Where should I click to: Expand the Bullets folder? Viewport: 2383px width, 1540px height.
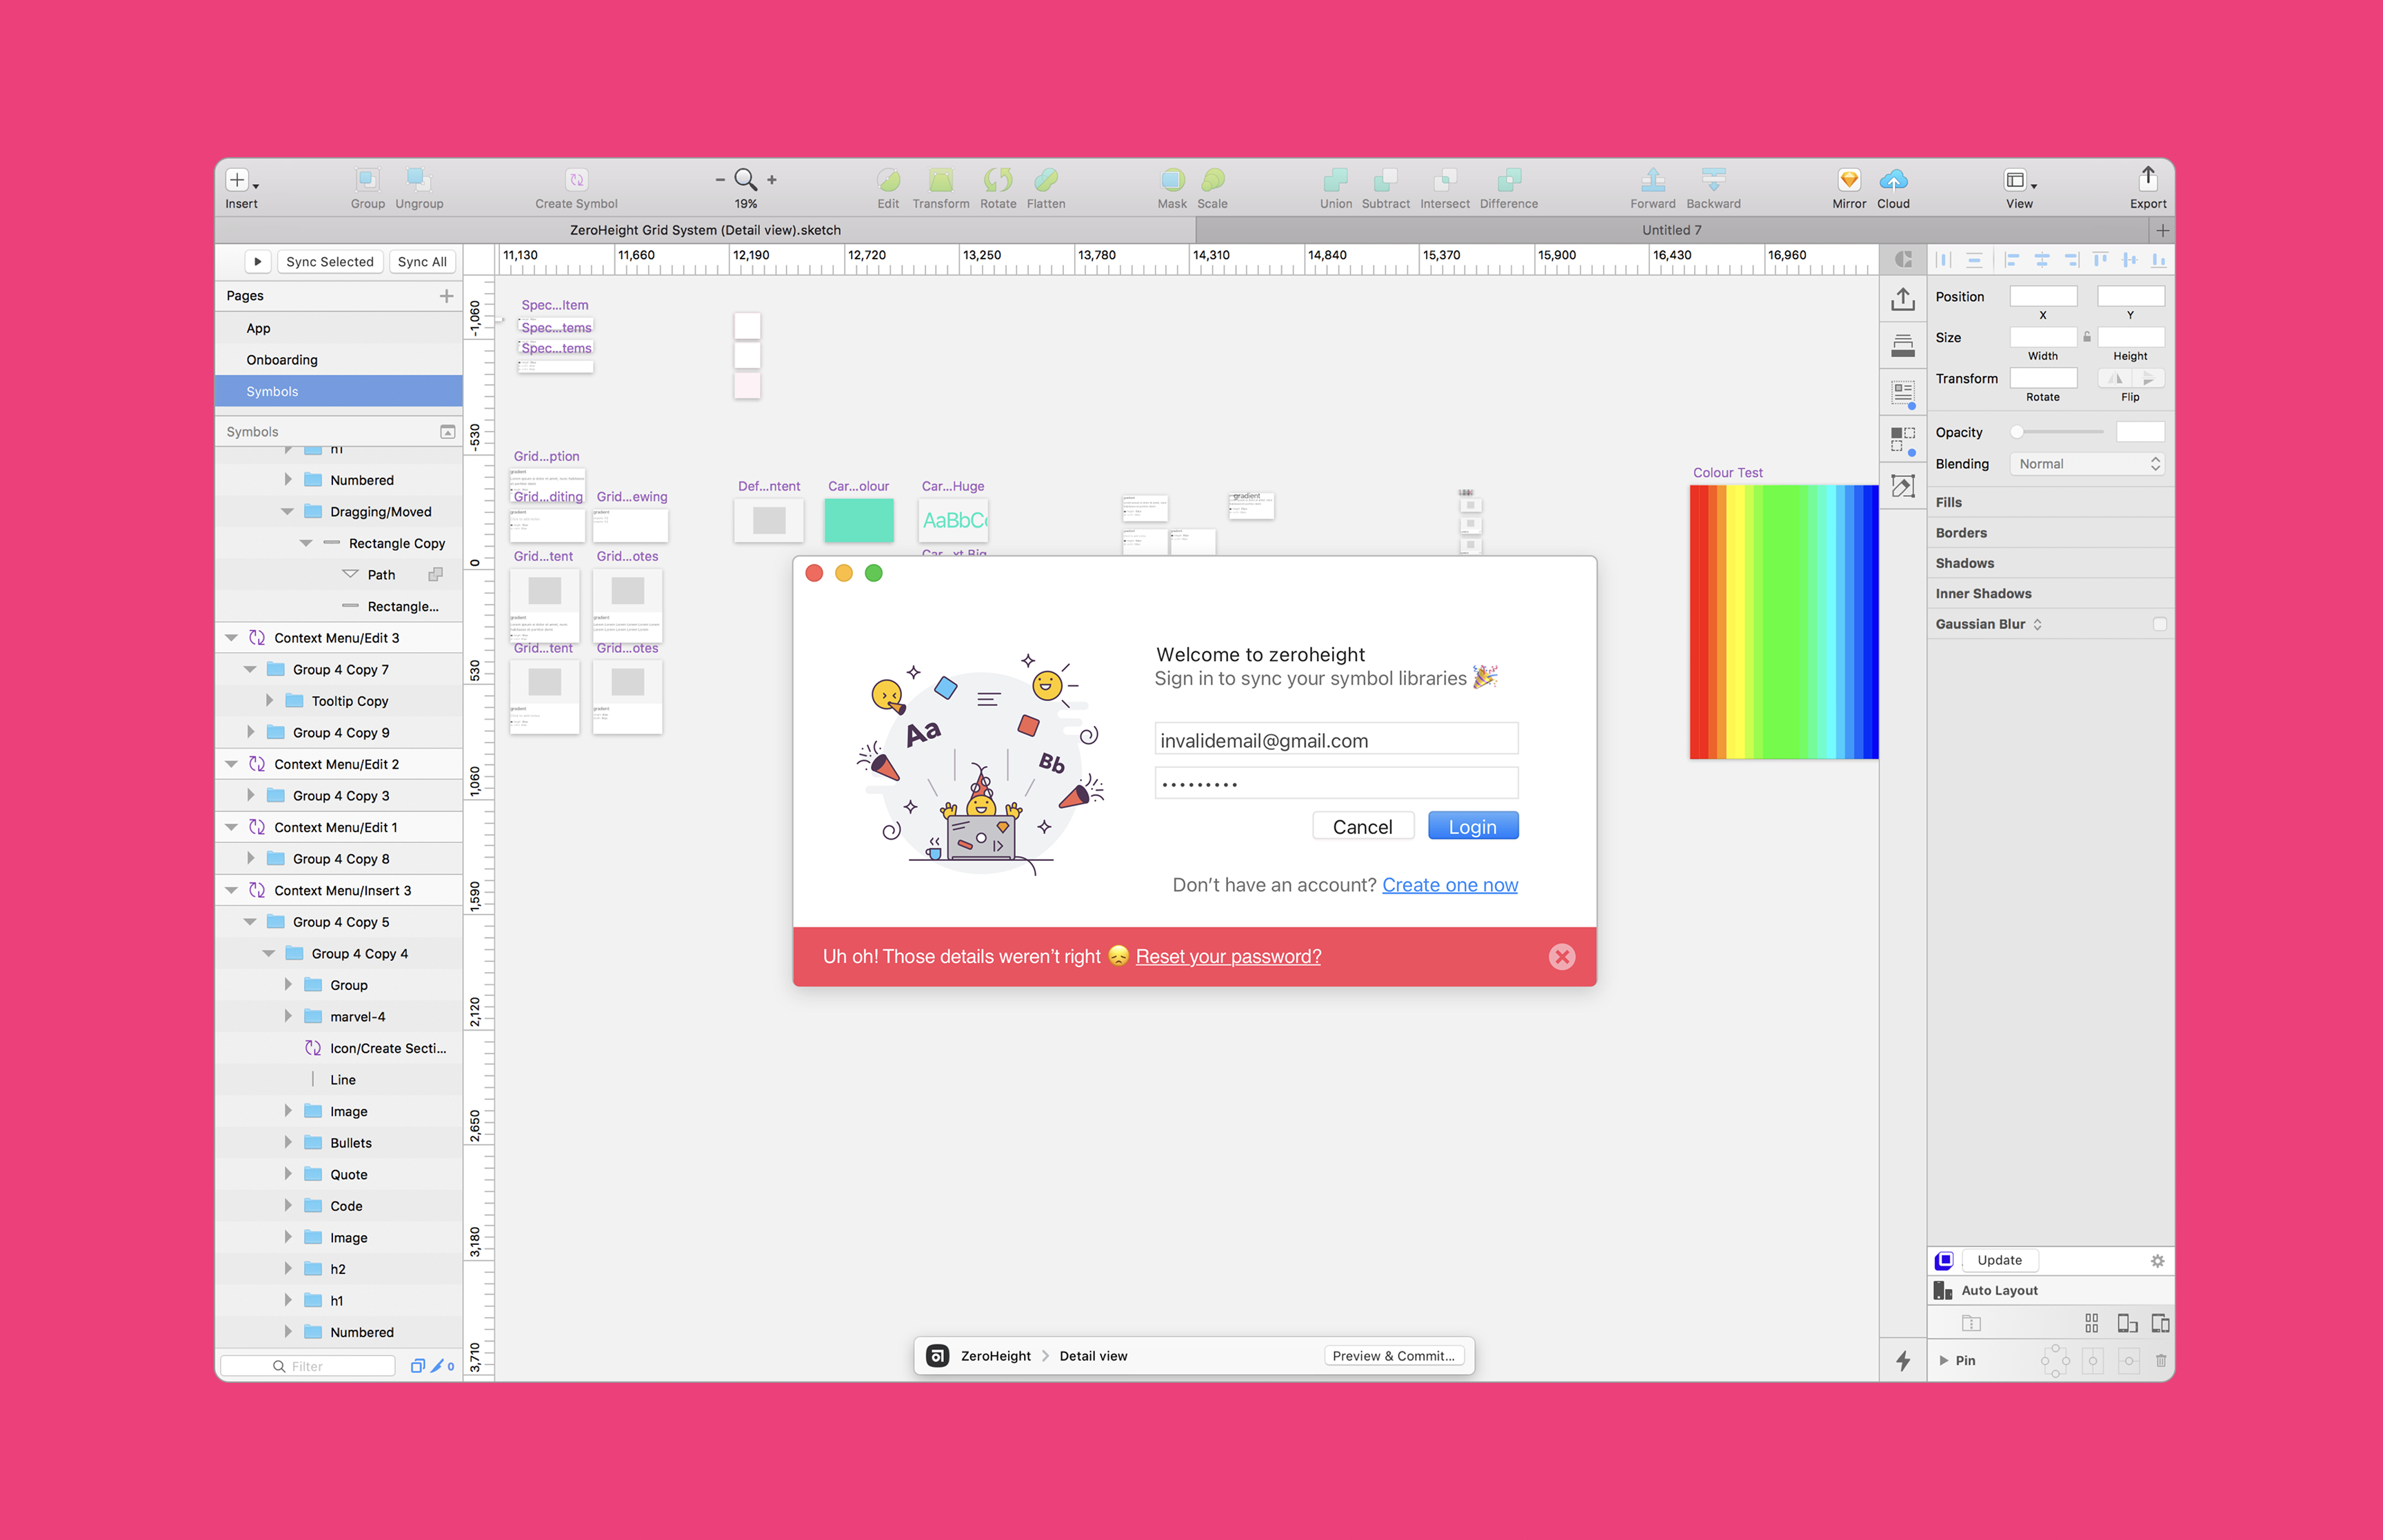pos(288,1143)
